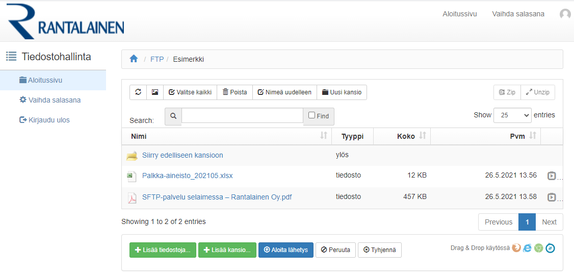Click action icon for Palkka-aineisto_202105.xlsx row
Viewport: 574px width, 274px height.
tap(552, 176)
